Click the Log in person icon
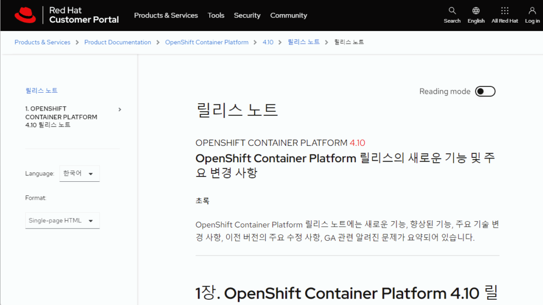The image size is (543, 305). 531,12
